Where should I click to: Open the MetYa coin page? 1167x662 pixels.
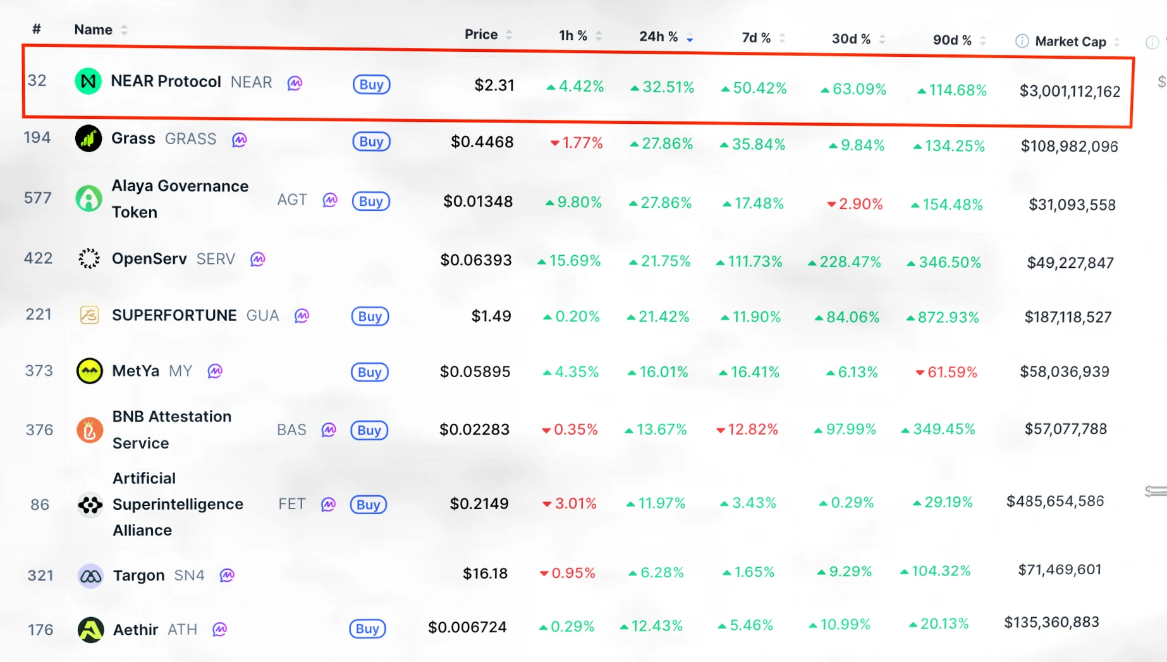point(135,371)
